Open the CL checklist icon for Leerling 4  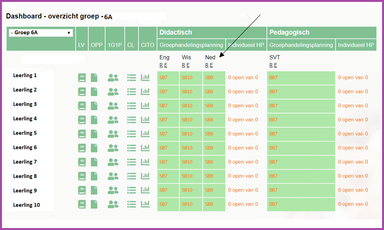(132, 120)
